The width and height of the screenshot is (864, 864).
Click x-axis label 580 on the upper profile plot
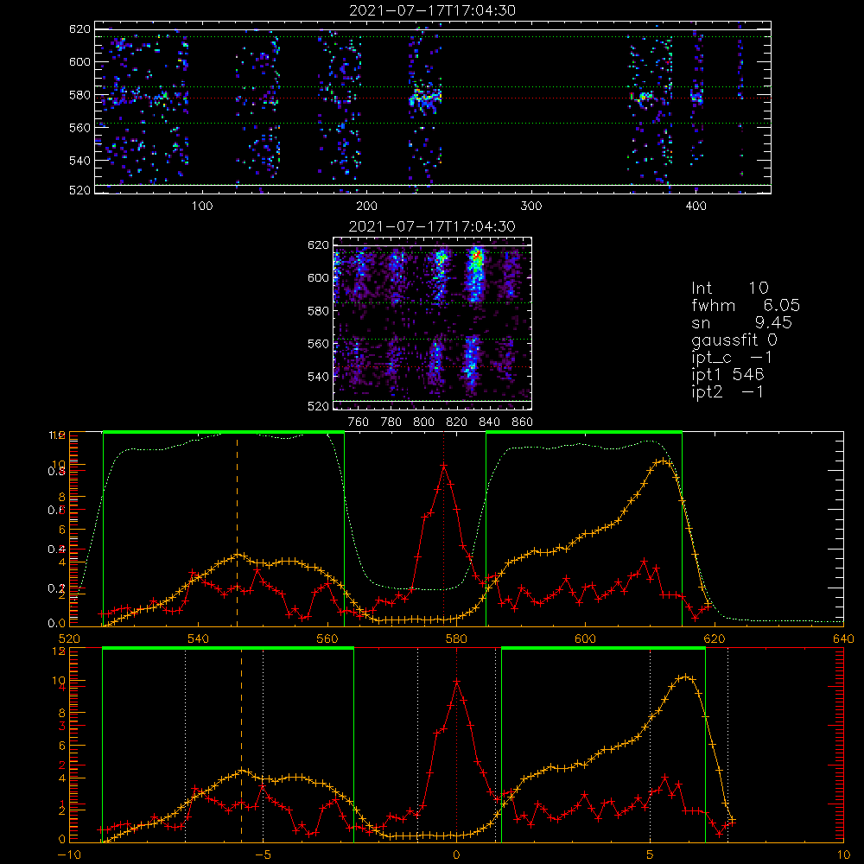[456, 638]
